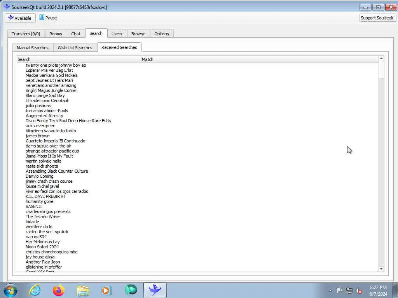Image resolution: width=398 pixels, height=298 pixels.
Task: Open the network status tray icon
Action: pos(349,291)
